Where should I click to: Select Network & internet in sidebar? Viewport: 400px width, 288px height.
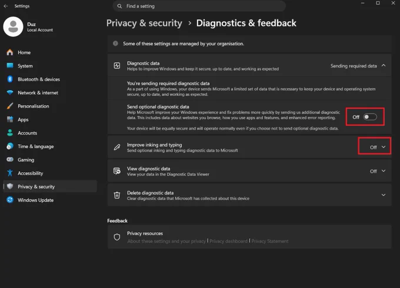(50, 92)
